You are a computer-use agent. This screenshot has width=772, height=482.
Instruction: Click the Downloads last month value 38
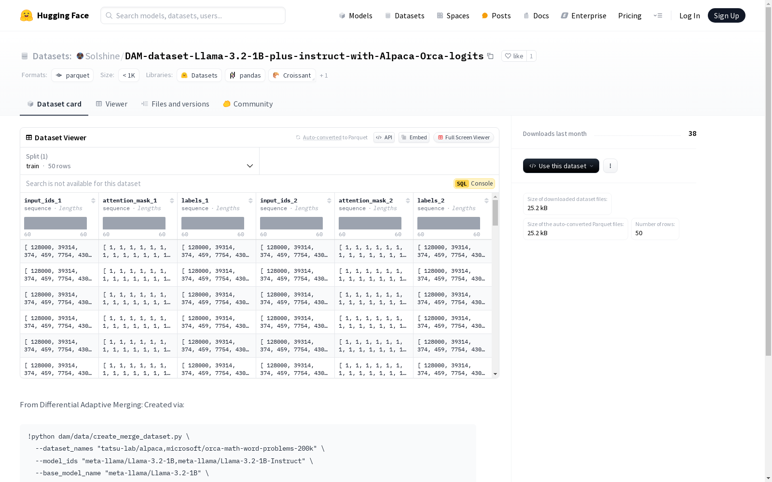tap(692, 134)
